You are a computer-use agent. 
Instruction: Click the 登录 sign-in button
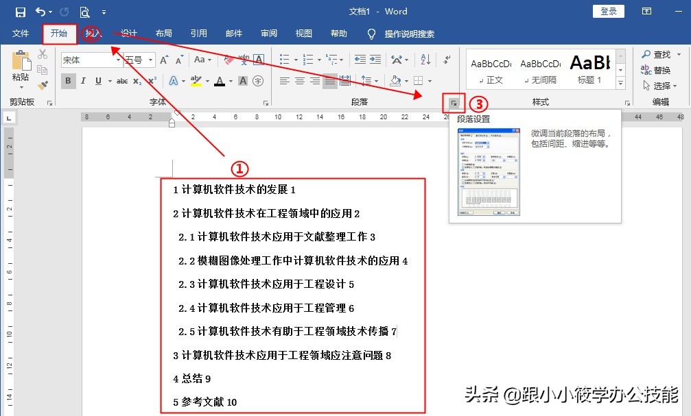click(608, 11)
